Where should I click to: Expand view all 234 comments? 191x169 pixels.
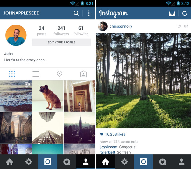(119, 142)
